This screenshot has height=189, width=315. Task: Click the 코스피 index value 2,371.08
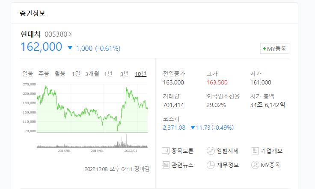[x=174, y=128]
